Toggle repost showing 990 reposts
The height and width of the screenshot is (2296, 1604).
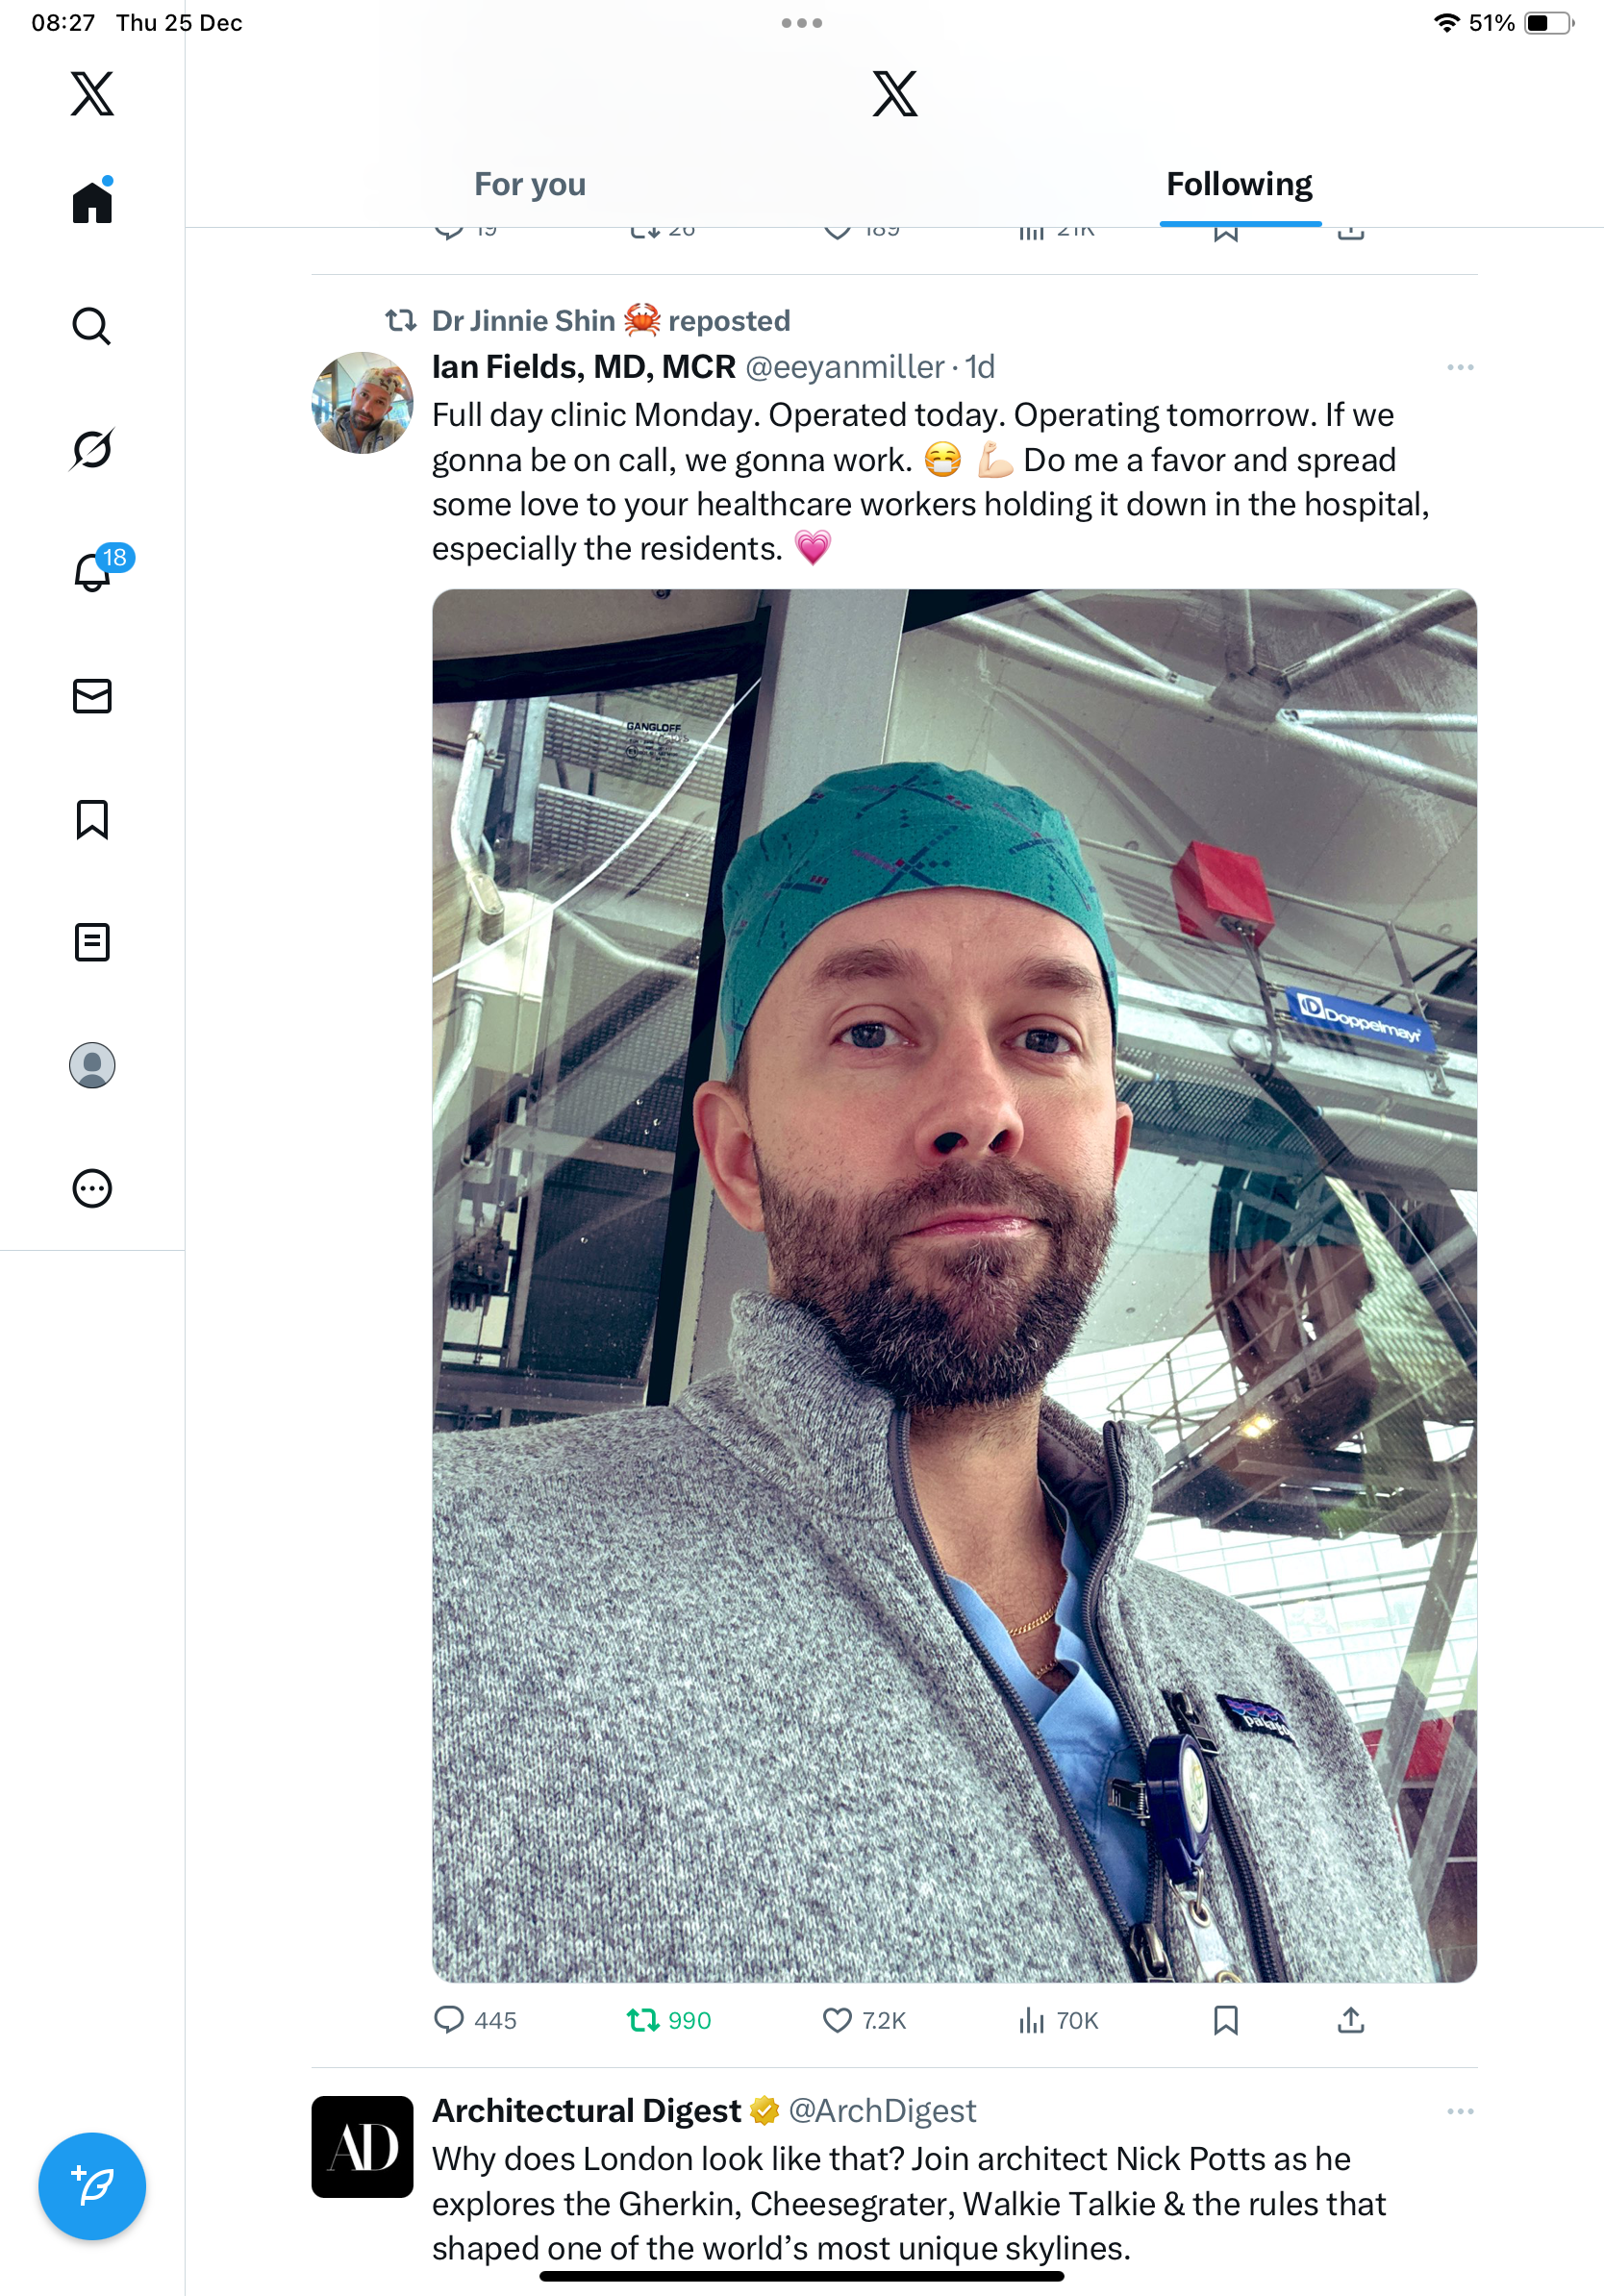pos(668,2020)
